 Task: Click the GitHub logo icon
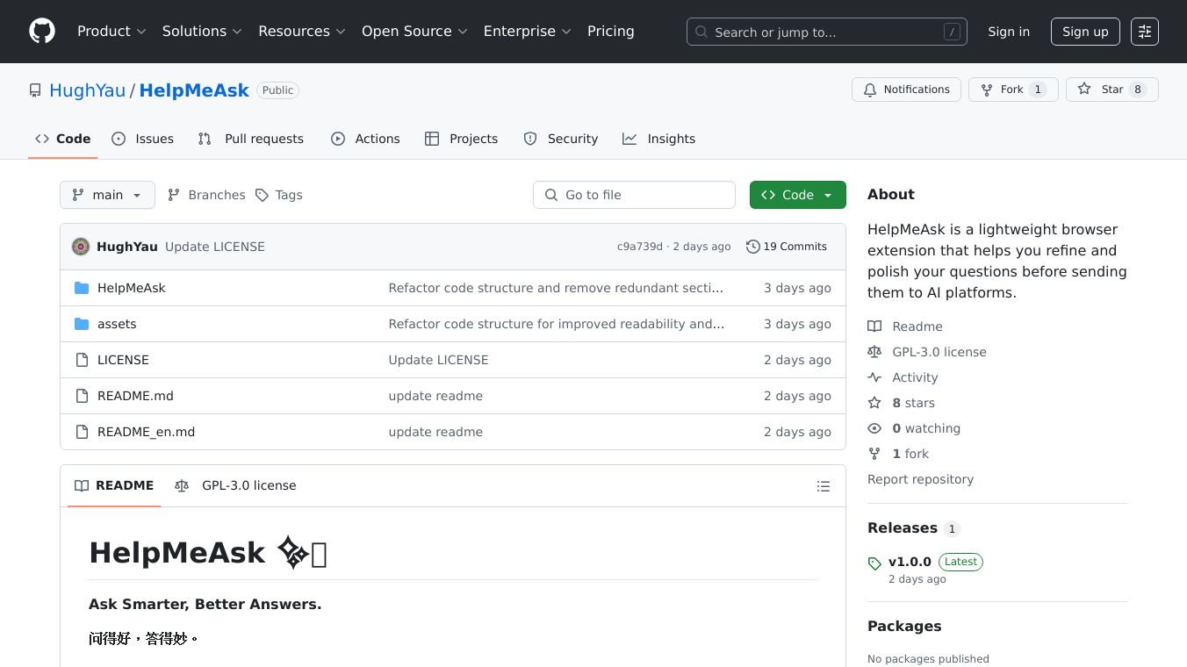point(42,32)
